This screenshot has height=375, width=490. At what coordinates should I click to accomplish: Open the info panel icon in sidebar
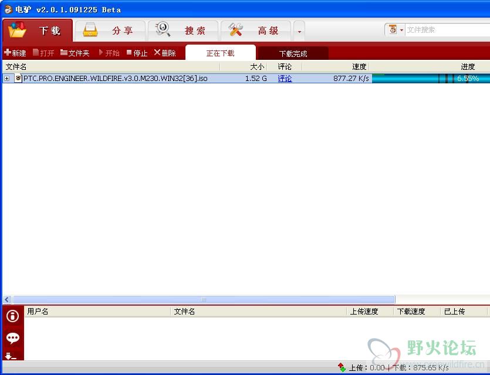pyautogui.click(x=13, y=316)
